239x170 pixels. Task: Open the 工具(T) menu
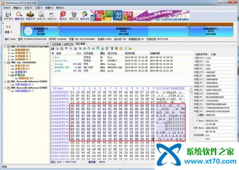tap(39, 8)
